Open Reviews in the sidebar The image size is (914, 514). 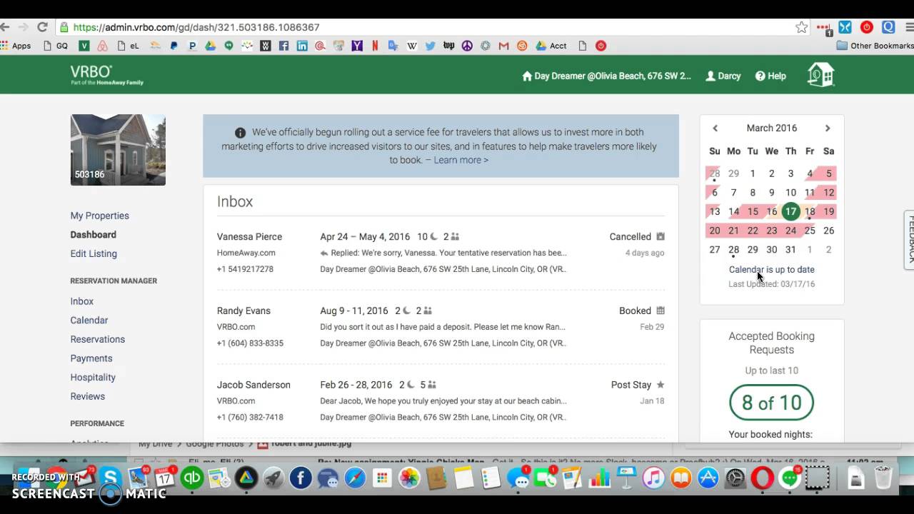point(87,396)
